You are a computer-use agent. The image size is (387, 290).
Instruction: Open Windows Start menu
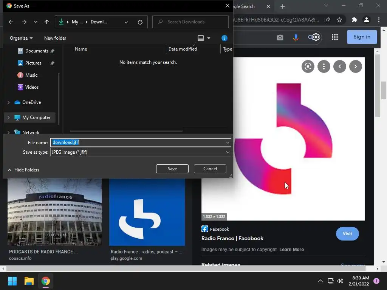12,281
